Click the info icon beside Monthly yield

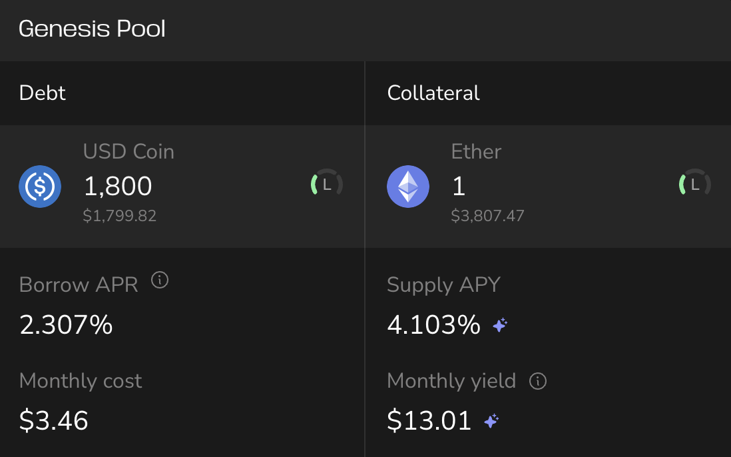pyautogui.click(x=537, y=381)
